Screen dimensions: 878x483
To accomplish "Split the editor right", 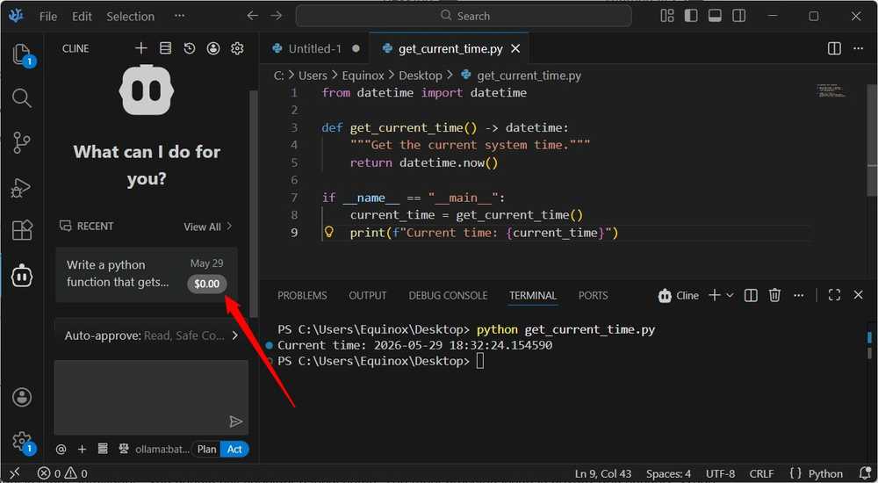I will click(834, 49).
